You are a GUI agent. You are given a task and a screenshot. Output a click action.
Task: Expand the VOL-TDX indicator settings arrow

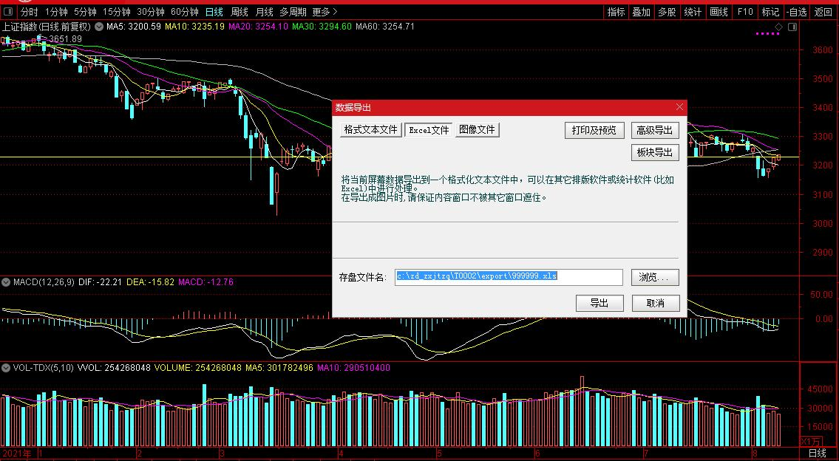click(x=6, y=368)
